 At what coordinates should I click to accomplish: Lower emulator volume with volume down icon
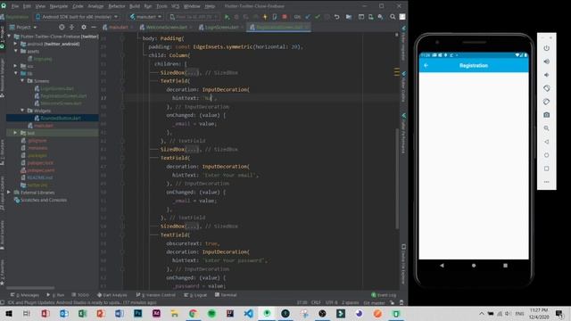(546, 75)
